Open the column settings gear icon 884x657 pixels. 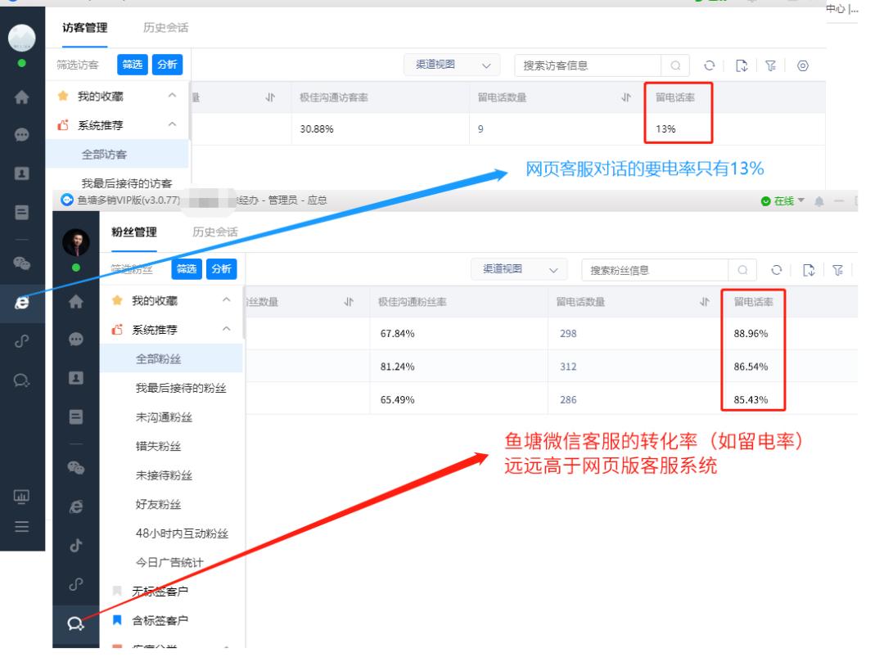click(x=803, y=66)
